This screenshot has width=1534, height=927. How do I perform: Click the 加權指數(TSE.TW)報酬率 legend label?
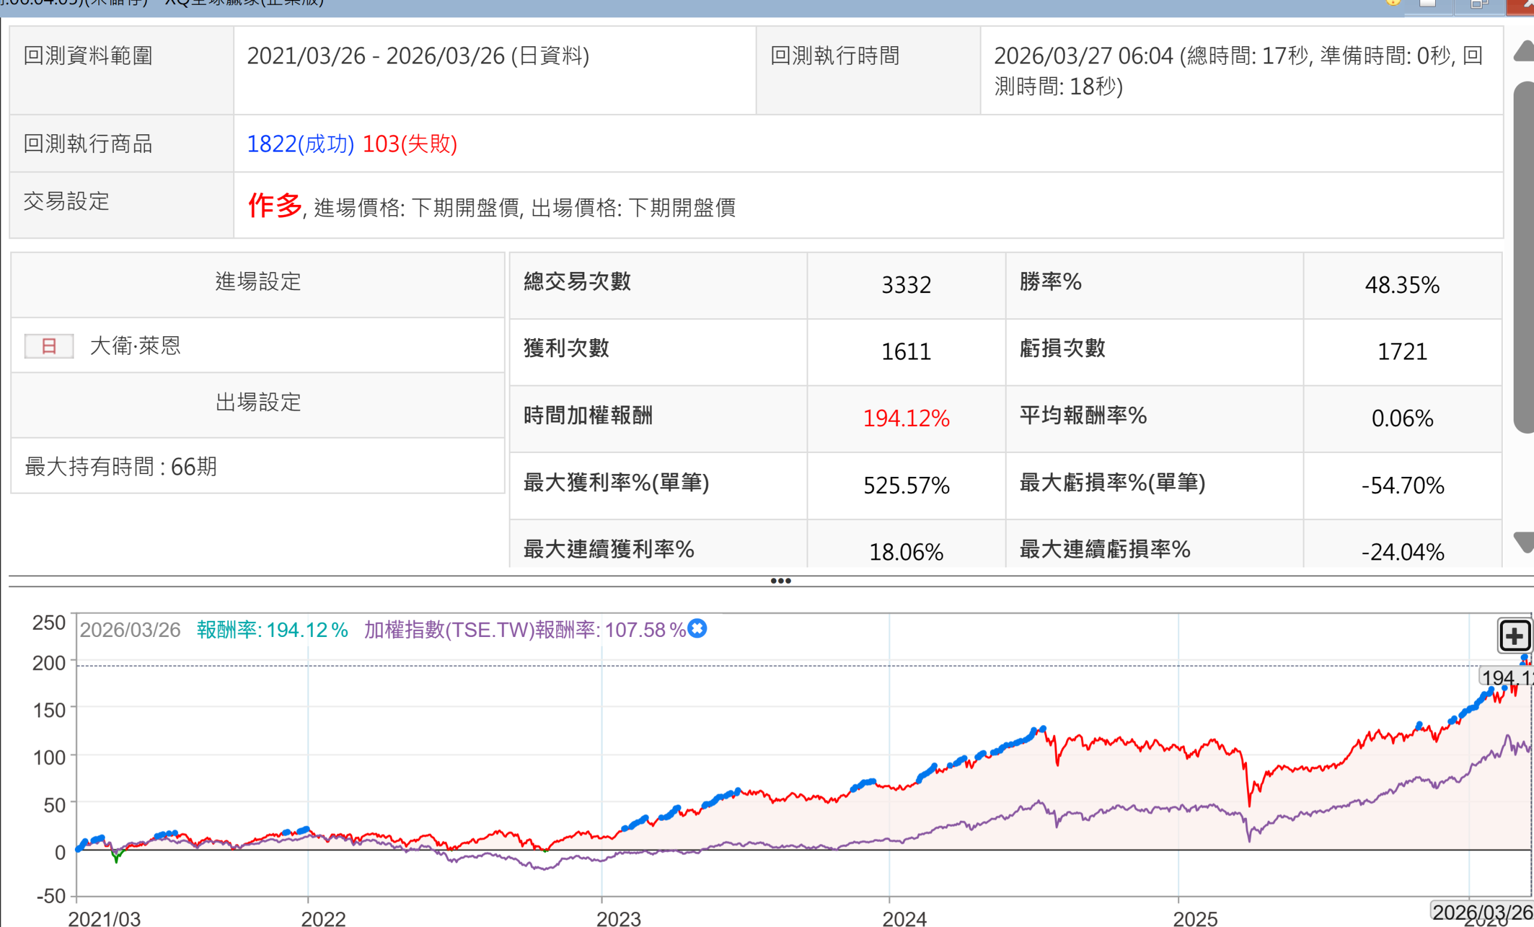tap(524, 629)
